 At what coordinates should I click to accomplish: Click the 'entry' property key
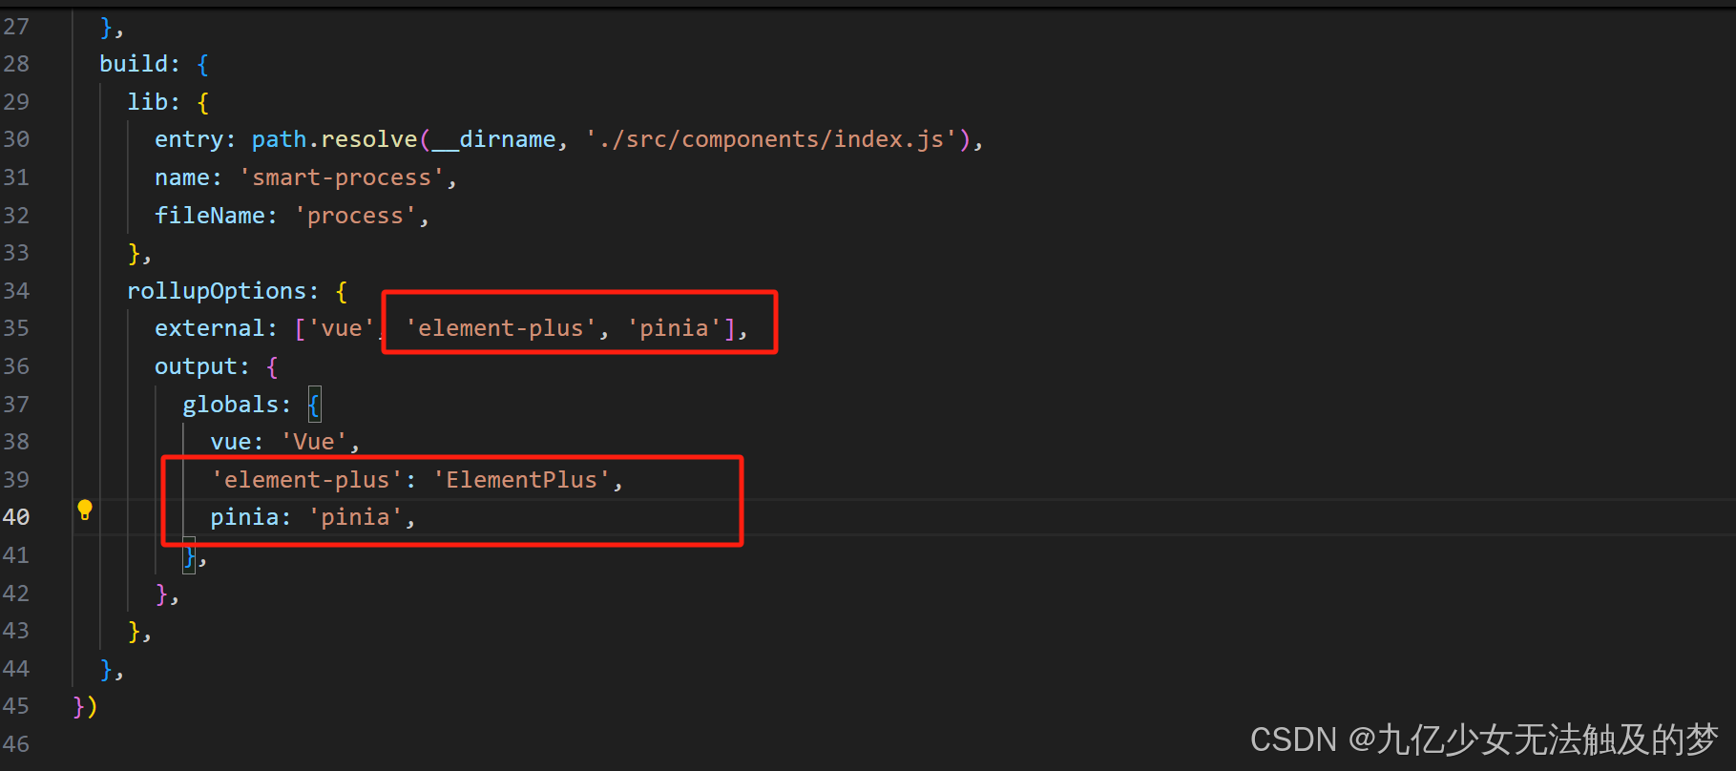tap(189, 139)
